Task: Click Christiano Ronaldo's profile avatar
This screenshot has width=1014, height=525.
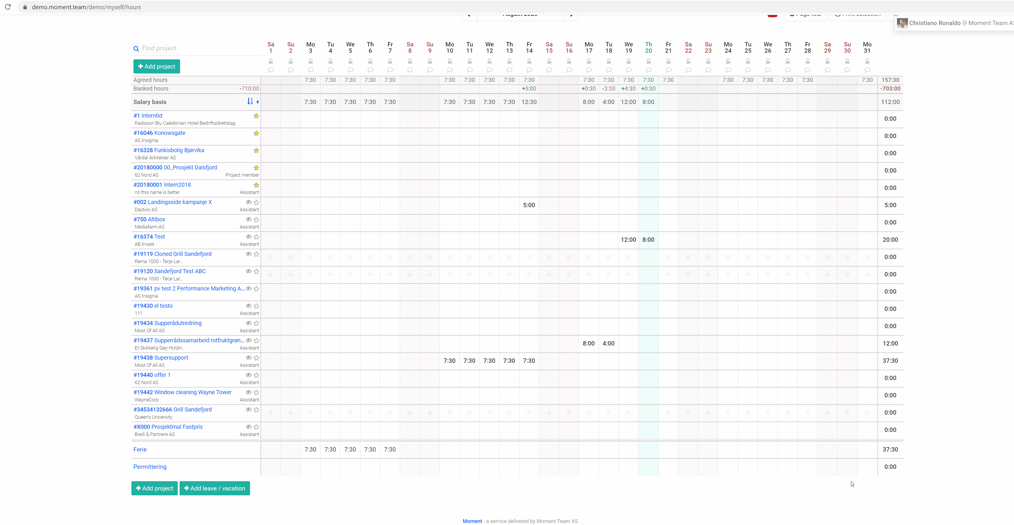Action: pos(902,23)
